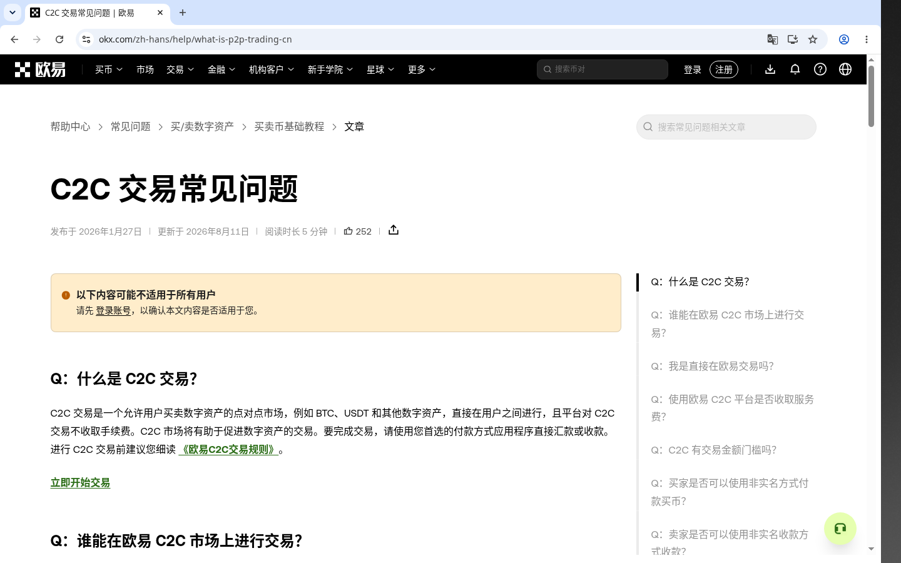Open Google Translate icon in address bar

(773, 39)
